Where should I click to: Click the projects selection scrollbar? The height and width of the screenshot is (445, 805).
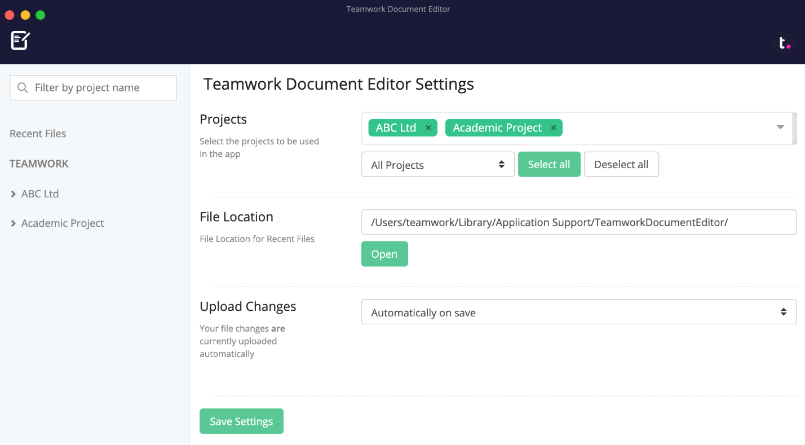(795, 129)
